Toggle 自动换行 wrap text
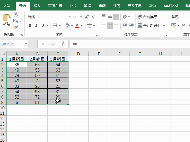Screen dimensions: 190x142 pos(147,17)
